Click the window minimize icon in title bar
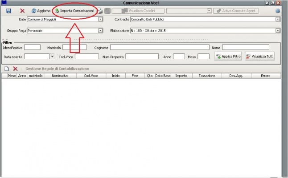Image resolution: width=288 pixels, height=178 pixels. click(x=267, y=3)
